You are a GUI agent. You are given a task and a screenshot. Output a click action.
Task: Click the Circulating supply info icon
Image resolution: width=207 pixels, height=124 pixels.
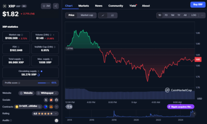click(x=38, y=71)
